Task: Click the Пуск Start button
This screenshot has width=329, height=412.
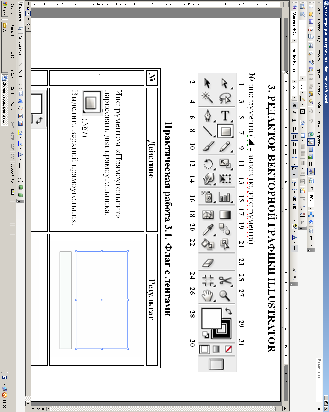Action: click(x=4, y=9)
